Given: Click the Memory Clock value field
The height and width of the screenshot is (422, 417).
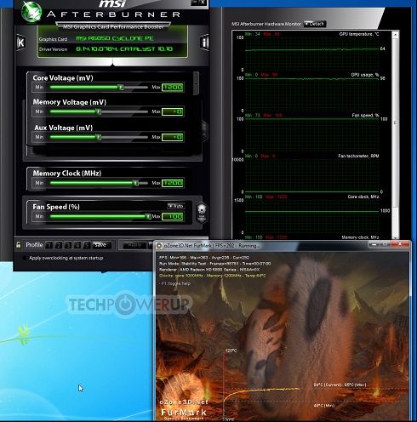Looking at the screenshot, I should [173, 183].
